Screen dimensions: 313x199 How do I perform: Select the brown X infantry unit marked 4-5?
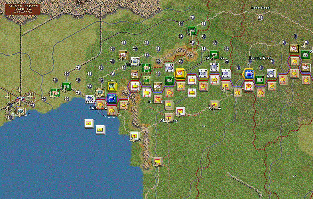(x=135, y=74)
